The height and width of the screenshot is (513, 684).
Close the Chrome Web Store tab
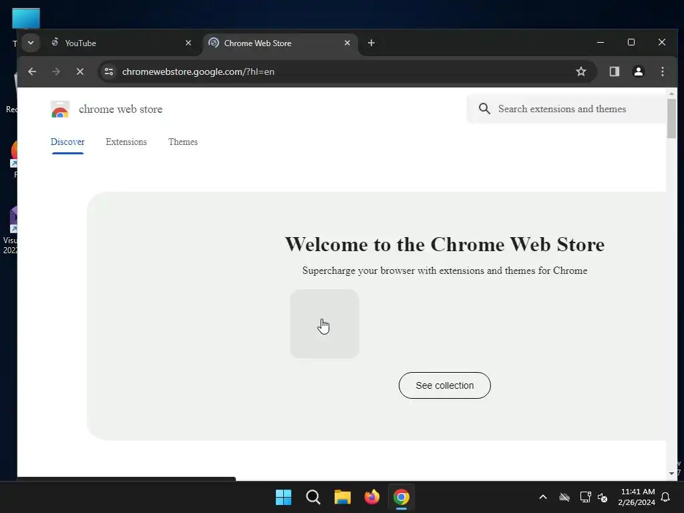pyautogui.click(x=347, y=43)
